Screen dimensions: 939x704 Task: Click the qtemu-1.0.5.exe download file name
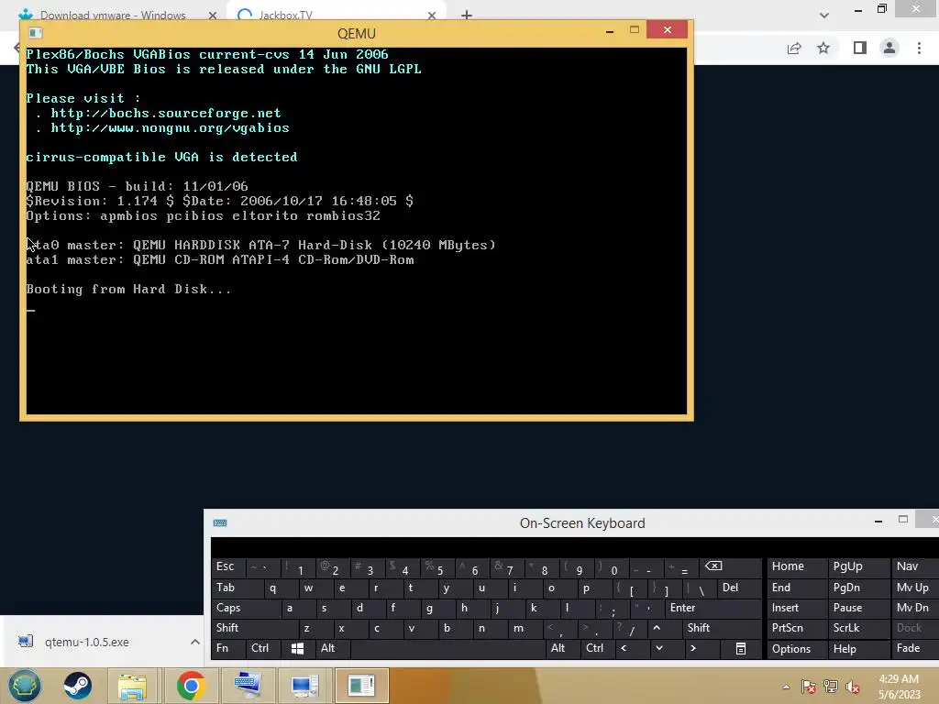pos(87,642)
